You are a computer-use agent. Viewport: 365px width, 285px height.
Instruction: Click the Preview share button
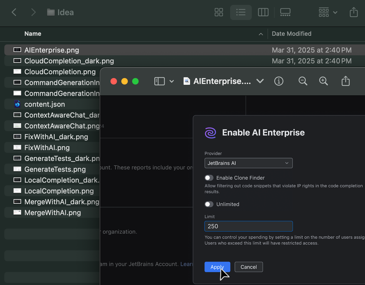[x=346, y=81]
